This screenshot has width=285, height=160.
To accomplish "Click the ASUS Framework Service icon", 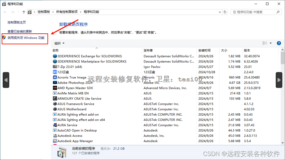I will (55, 104).
